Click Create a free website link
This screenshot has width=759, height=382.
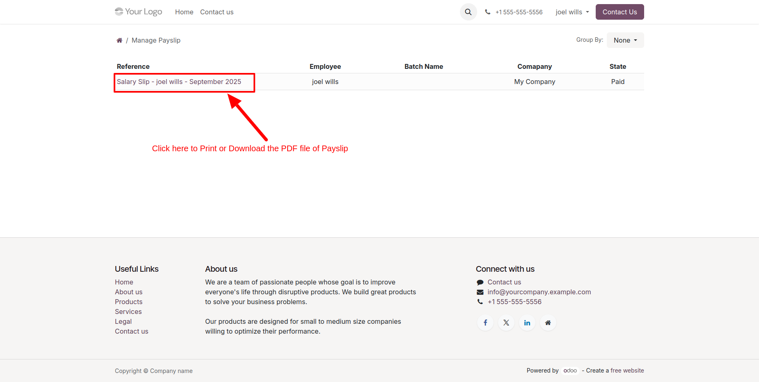(615, 371)
